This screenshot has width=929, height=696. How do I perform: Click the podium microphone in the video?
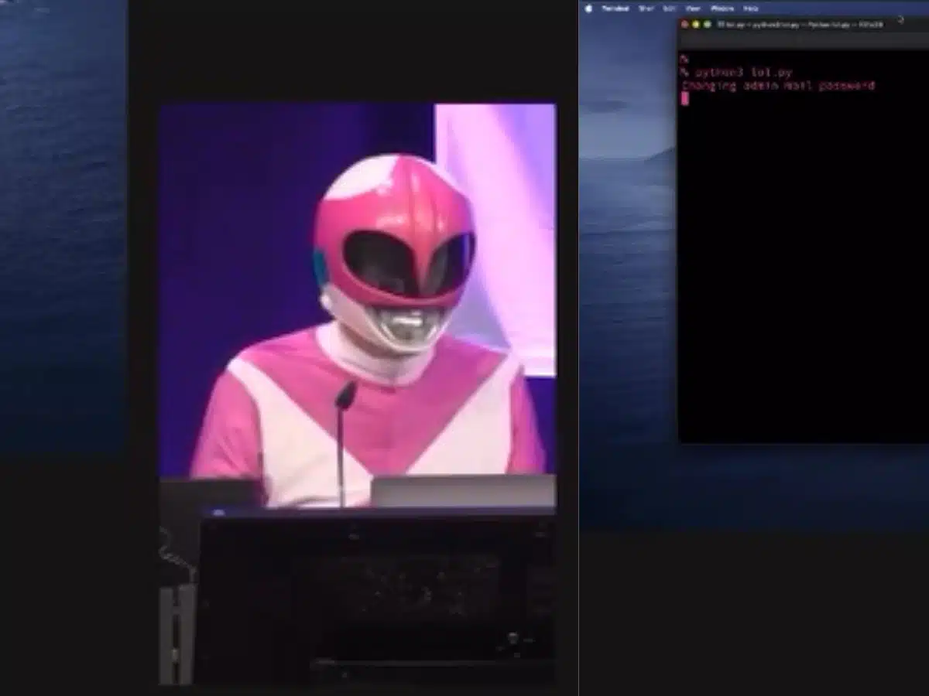coord(345,396)
